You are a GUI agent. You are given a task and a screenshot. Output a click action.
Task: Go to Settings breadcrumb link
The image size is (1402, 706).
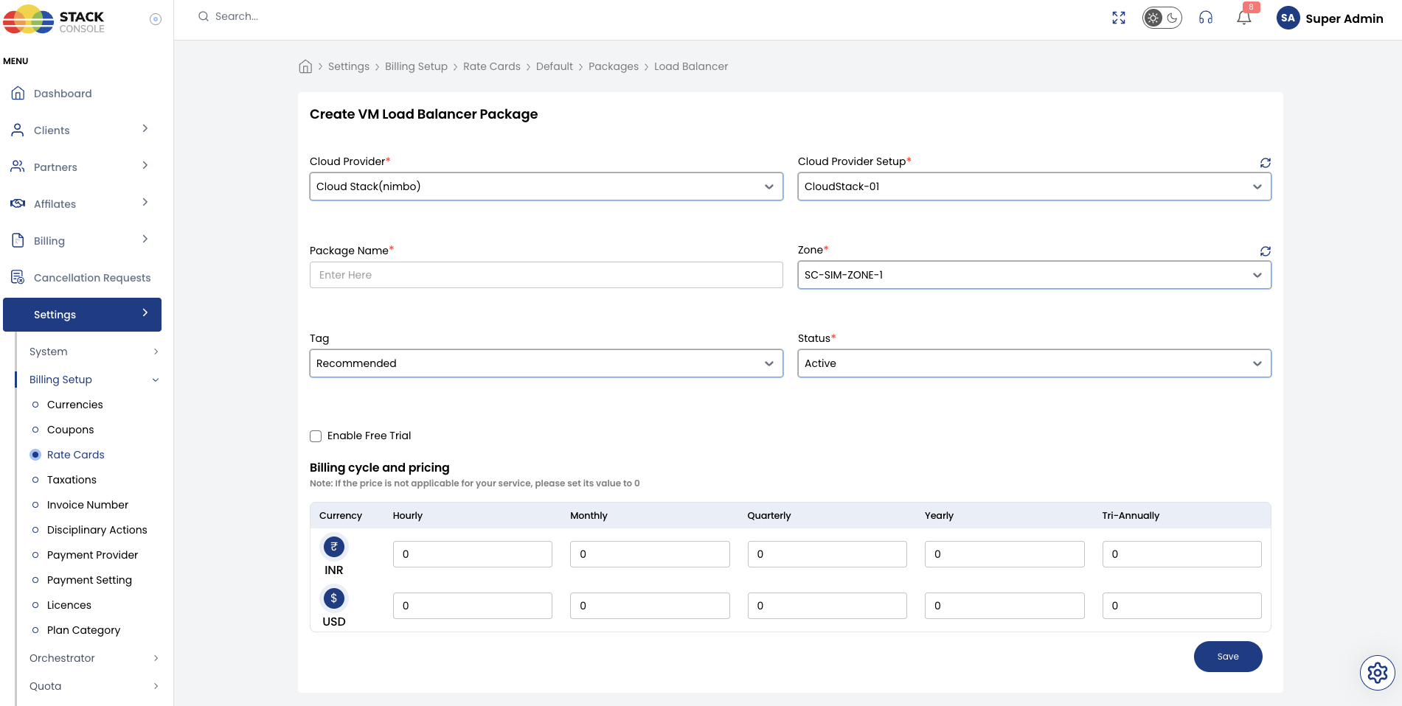pyautogui.click(x=349, y=66)
